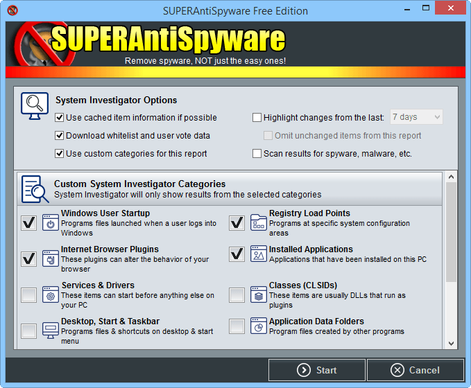The height and width of the screenshot is (388, 471).
Task: Open the 7 days dropdown
Action: 416,117
